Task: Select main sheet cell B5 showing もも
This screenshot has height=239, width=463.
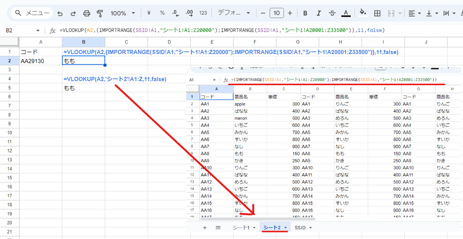Action: (83, 88)
